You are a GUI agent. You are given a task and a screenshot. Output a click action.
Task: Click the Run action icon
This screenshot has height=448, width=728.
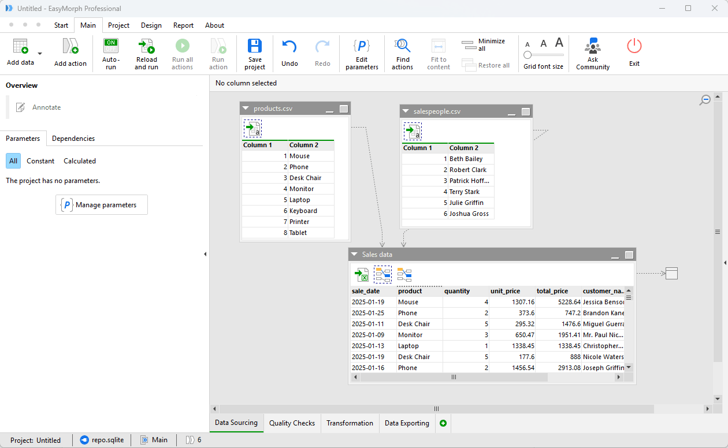tap(218, 46)
